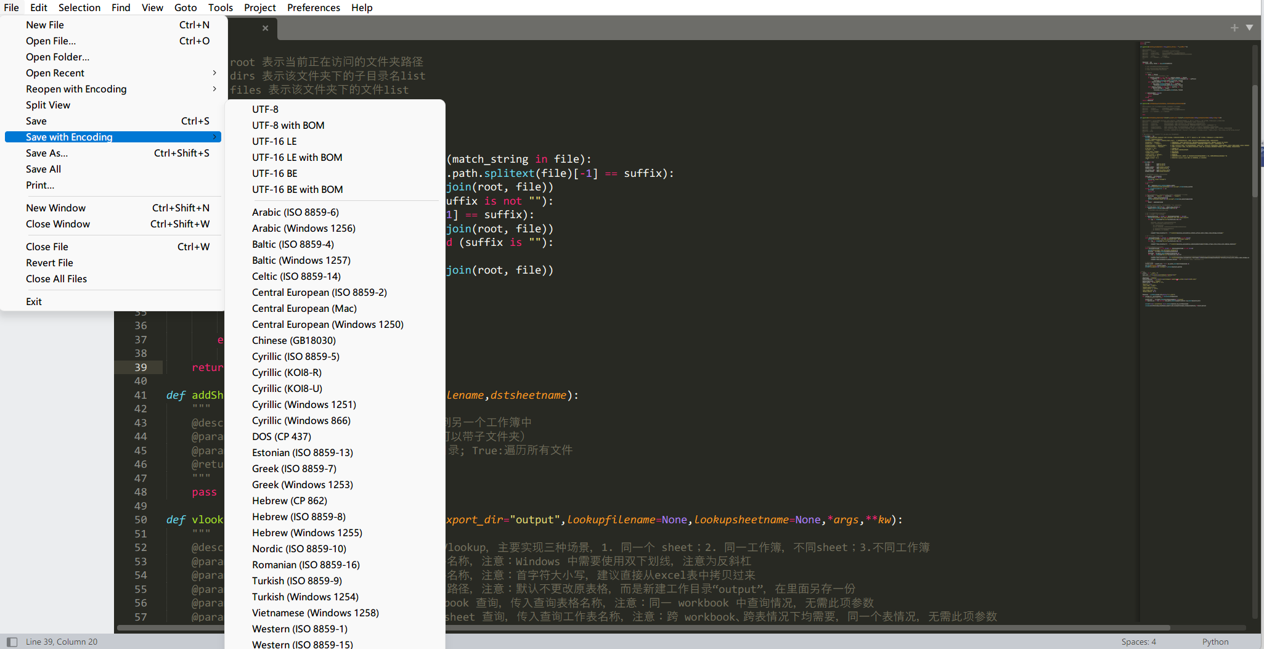Choose Cyrillic (KOI8-U) encoding

click(335, 388)
